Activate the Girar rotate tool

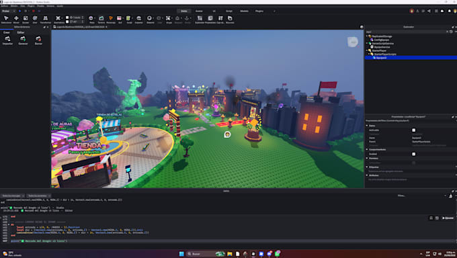tap(35, 19)
